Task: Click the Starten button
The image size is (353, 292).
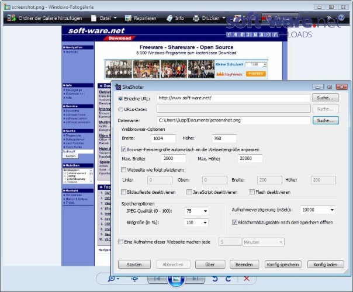Action: pos(134,265)
